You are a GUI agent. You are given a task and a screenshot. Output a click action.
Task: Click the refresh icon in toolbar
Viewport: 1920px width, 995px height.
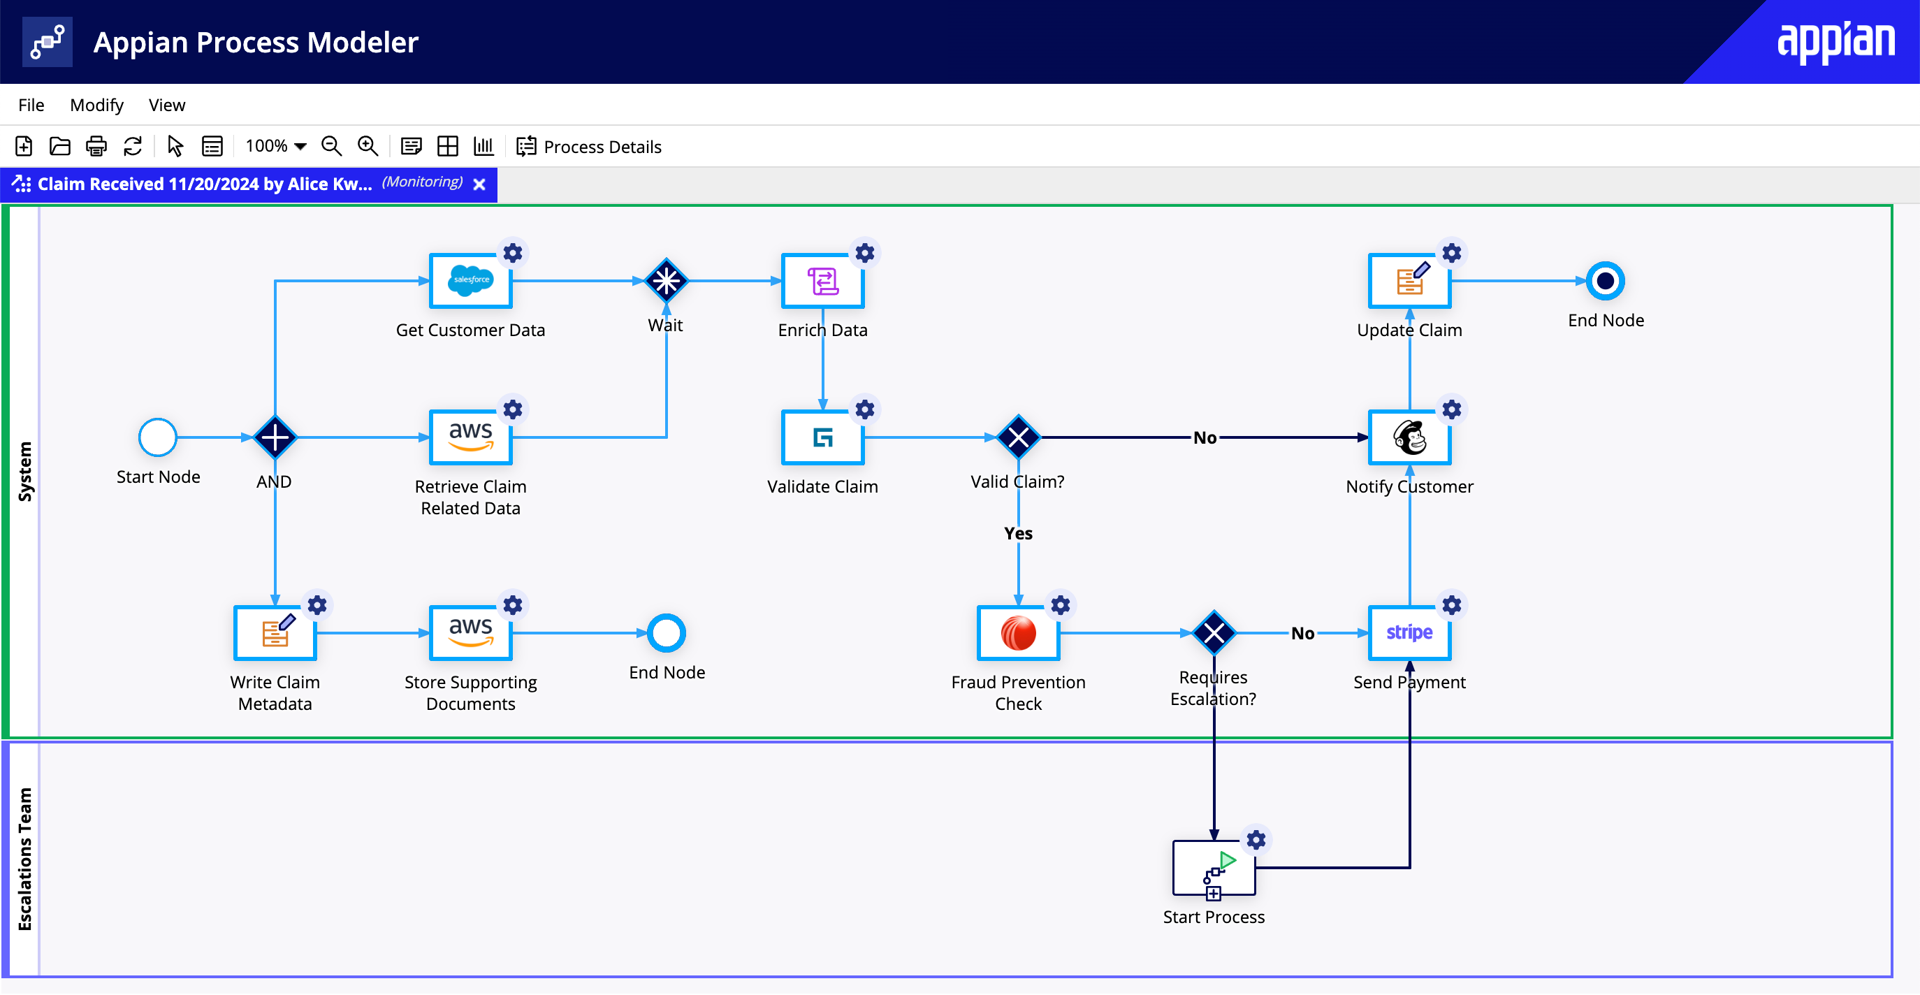133,146
